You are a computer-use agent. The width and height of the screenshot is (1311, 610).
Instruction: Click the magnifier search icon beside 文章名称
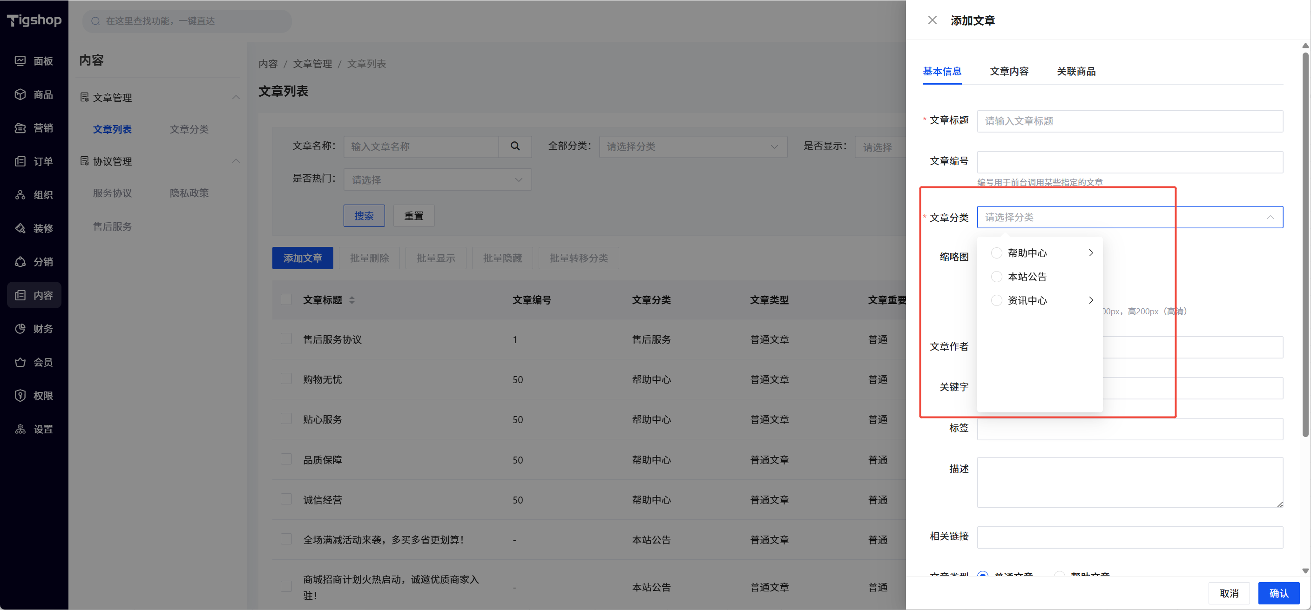coord(515,146)
